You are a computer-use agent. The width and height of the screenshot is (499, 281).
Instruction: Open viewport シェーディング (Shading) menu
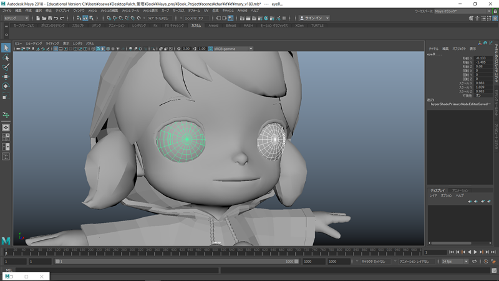point(34,43)
